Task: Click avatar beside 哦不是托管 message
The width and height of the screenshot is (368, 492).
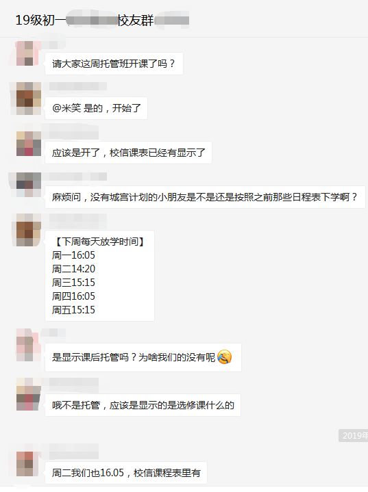Action: click(29, 394)
